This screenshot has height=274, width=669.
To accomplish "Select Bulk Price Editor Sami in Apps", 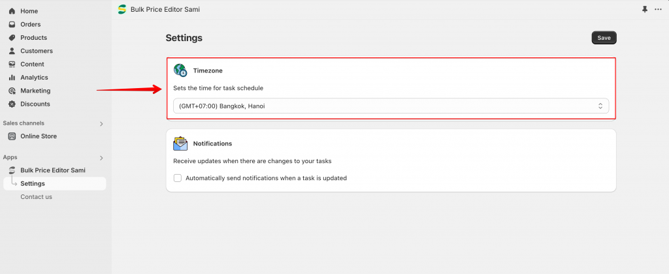I will (x=53, y=170).
